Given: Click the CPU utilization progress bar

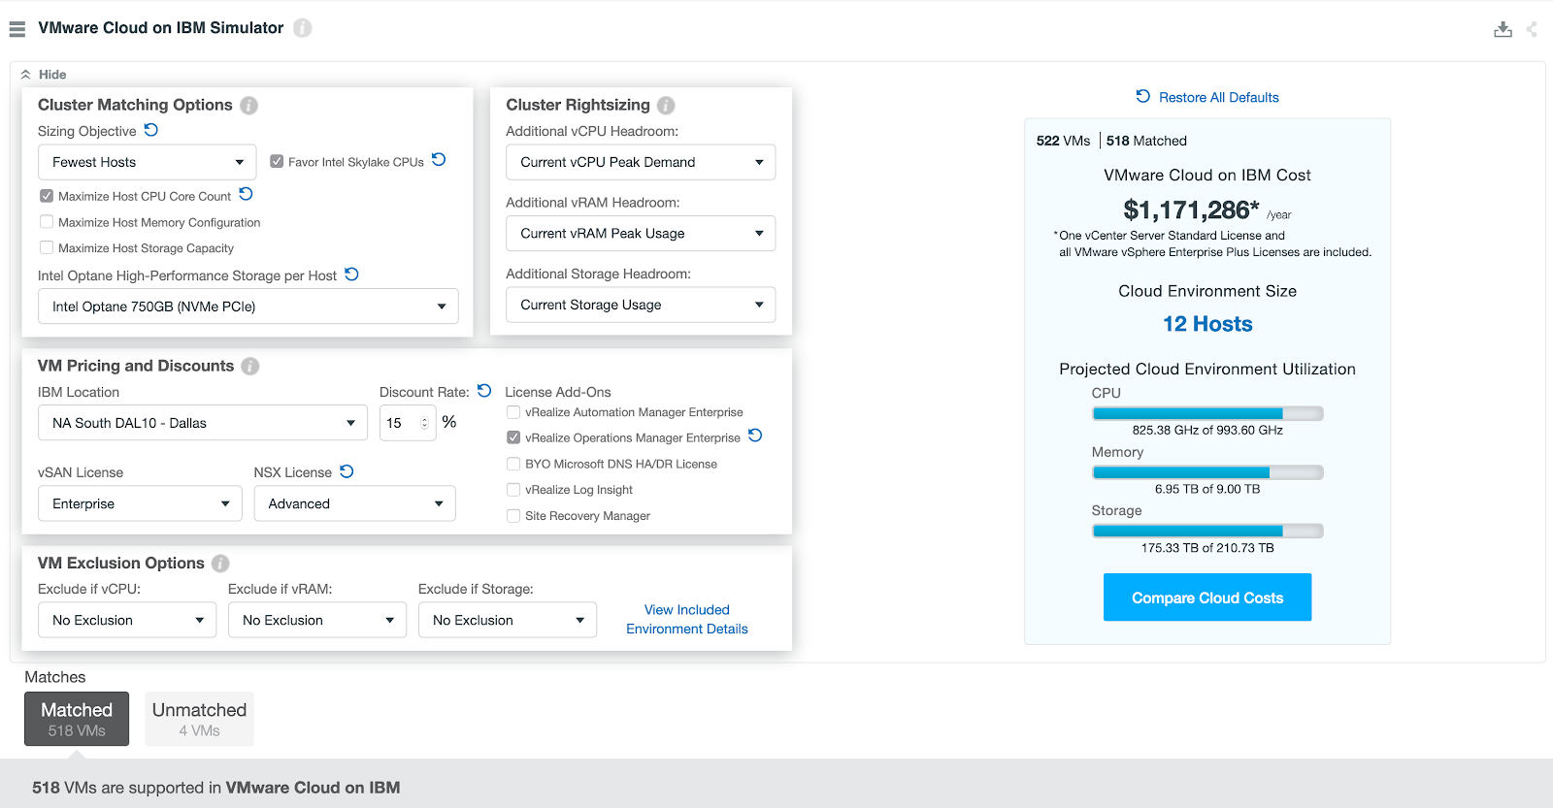Looking at the screenshot, I should point(1207,413).
